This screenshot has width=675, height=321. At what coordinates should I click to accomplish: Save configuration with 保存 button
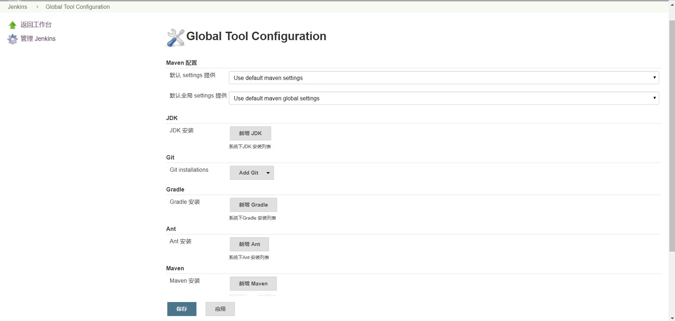[x=182, y=309]
